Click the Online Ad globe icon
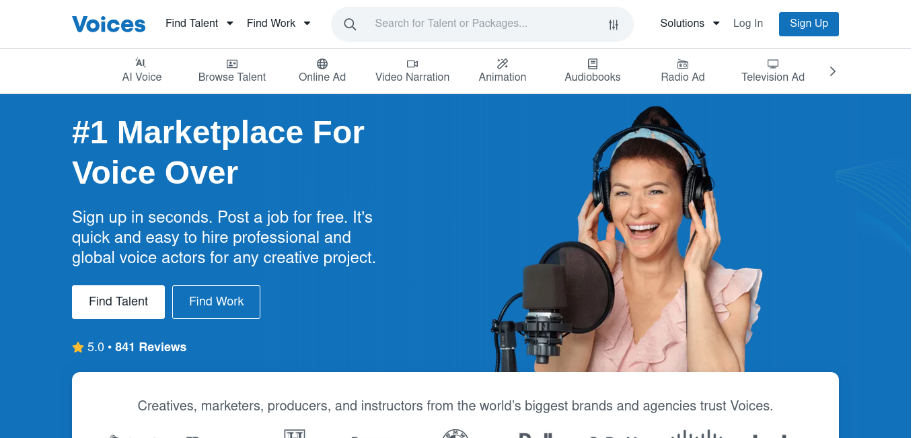Image resolution: width=919 pixels, height=438 pixels. (322, 64)
